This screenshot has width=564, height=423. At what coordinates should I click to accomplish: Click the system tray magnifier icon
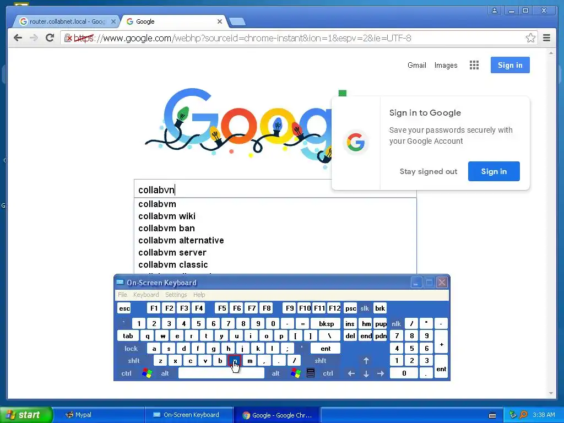click(x=524, y=415)
